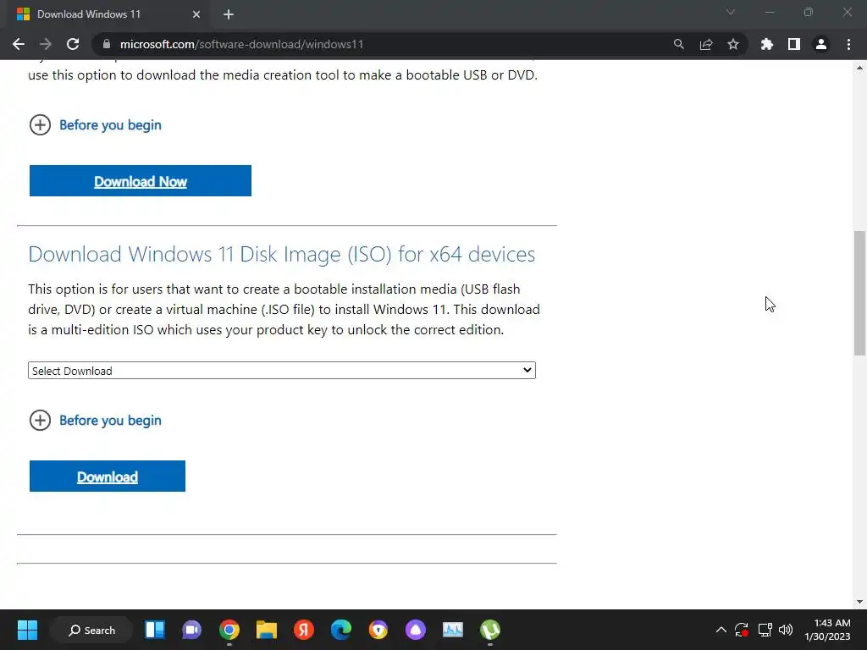Screen dimensions: 867x650
Task: Open the volume speaker tray icon
Action: coord(786,630)
